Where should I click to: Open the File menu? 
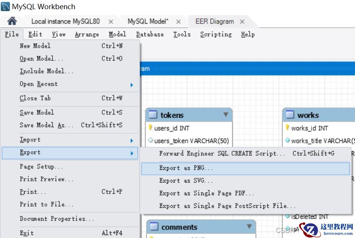(x=12, y=34)
